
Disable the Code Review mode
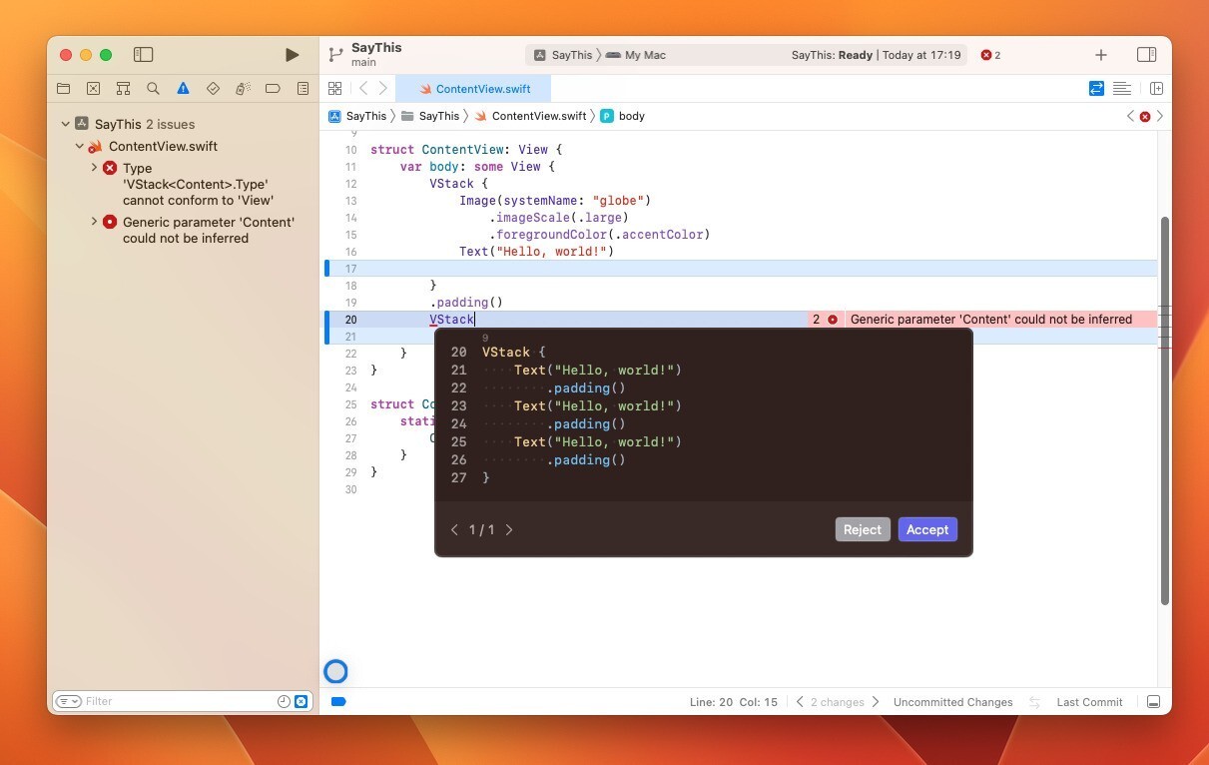[x=1095, y=88]
